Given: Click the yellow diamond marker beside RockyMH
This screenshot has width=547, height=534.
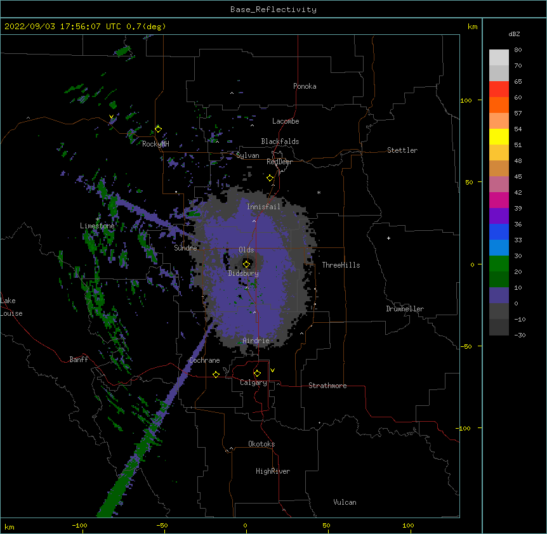Looking at the screenshot, I should [x=159, y=129].
